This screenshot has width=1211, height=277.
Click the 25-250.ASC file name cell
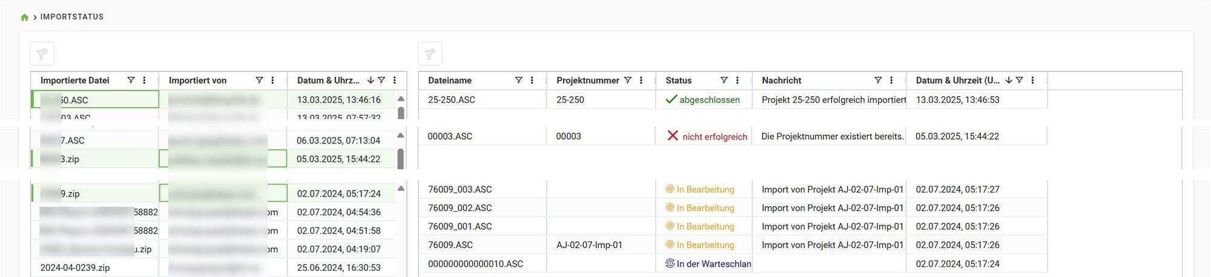(x=482, y=99)
